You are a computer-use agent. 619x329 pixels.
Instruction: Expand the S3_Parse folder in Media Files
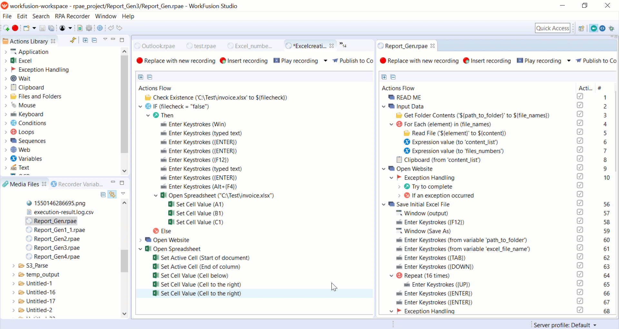click(x=14, y=266)
